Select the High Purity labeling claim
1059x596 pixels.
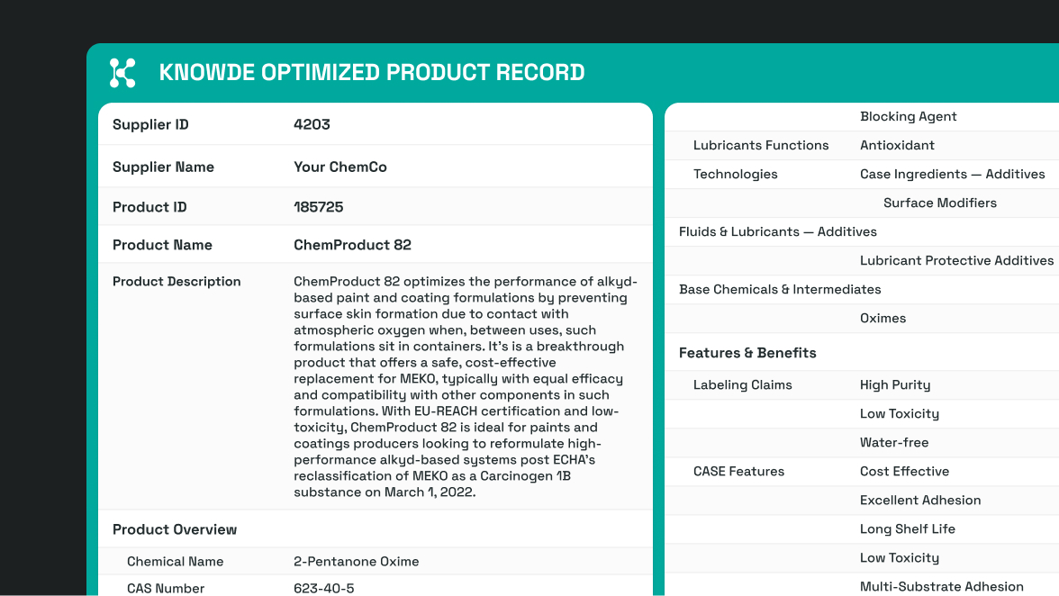point(894,385)
